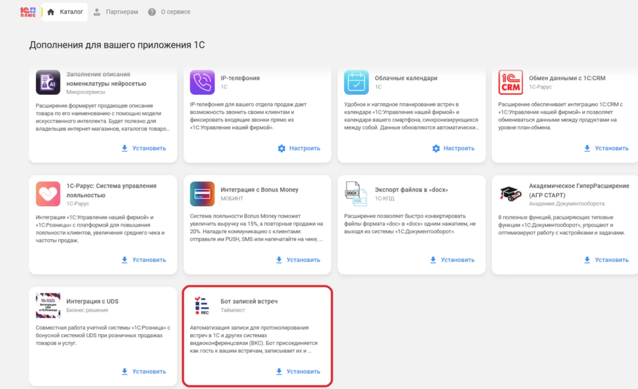Image resolution: width=638 pixels, height=389 pixels.
Task: Open the Интеграция с UDS thumbnail
Action: (x=48, y=305)
